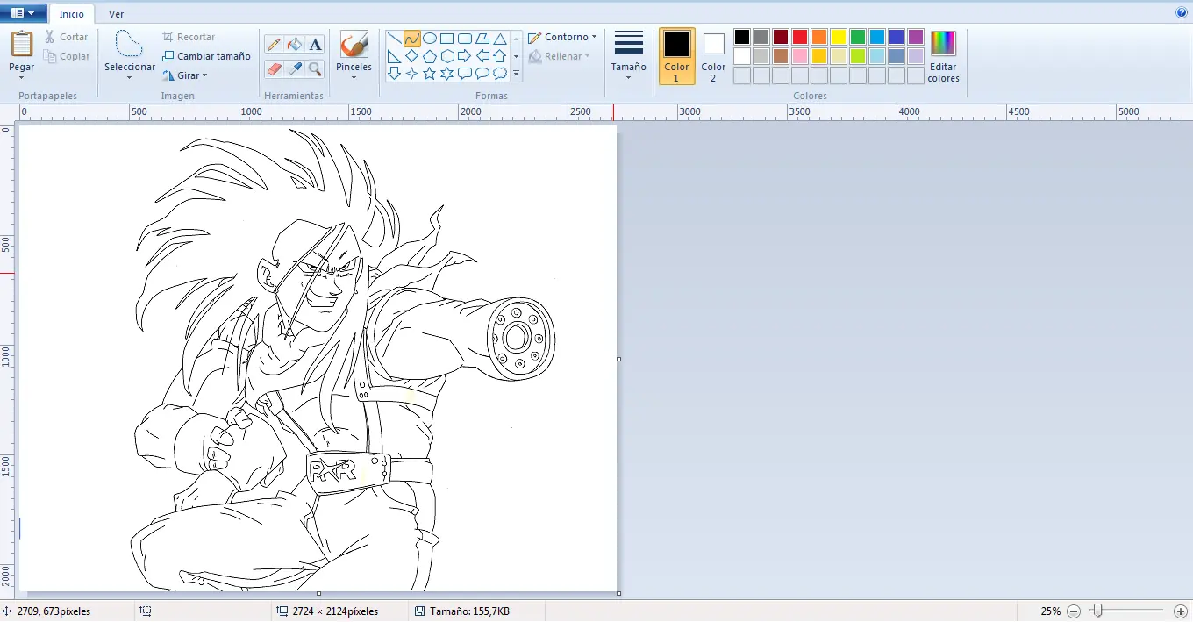
Task: Choose the green color swatch
Action: (857, 37)
